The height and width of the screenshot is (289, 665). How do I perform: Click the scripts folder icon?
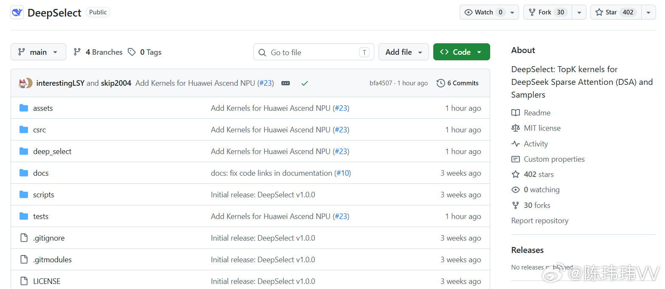pyautogui.click(x=24, y=195)
